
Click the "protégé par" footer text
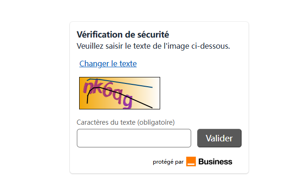click(x=168, y=162)
